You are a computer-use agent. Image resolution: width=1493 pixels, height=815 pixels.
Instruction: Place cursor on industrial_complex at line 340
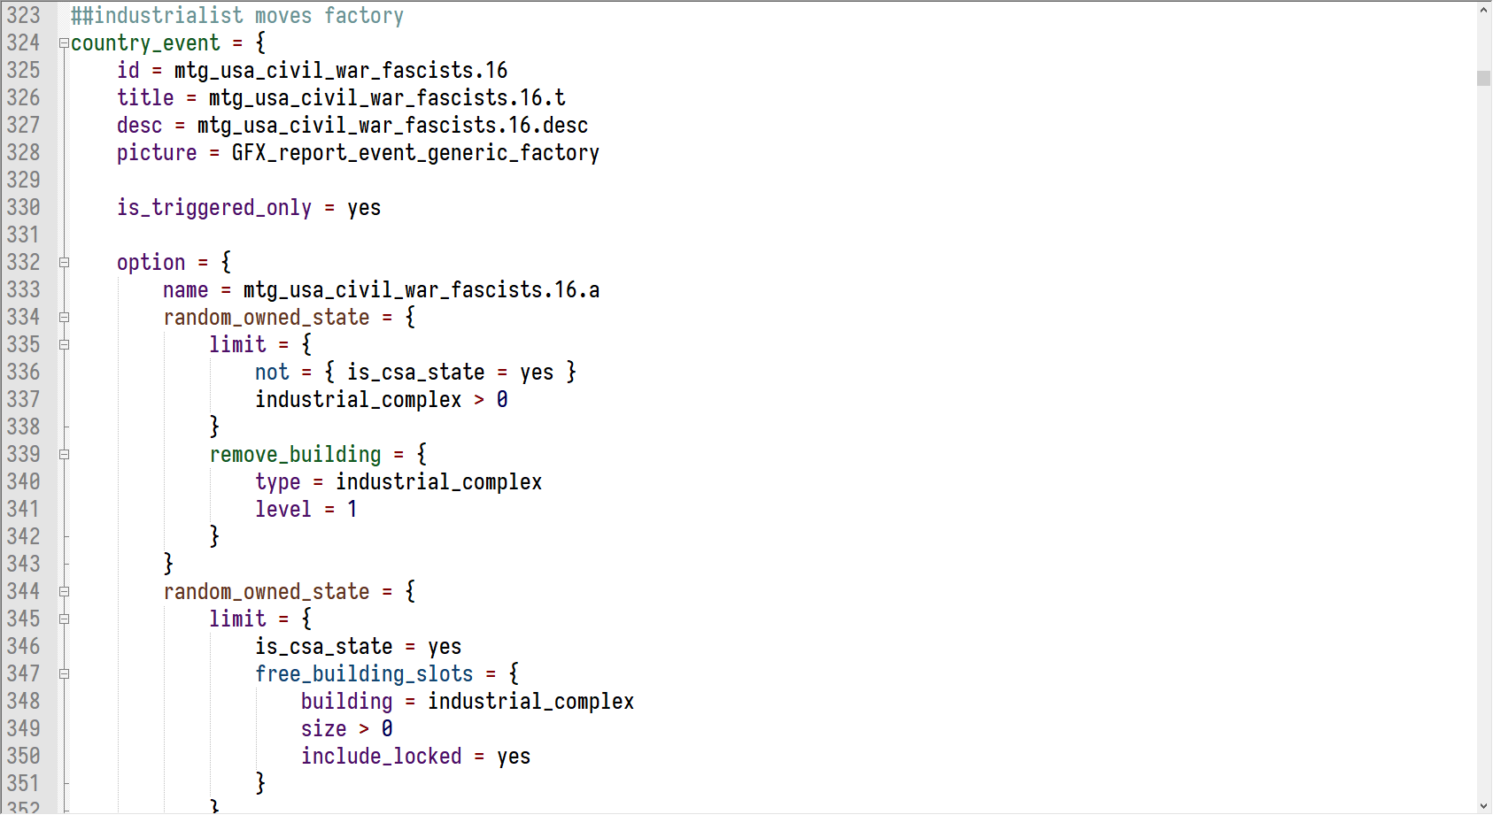438,482
